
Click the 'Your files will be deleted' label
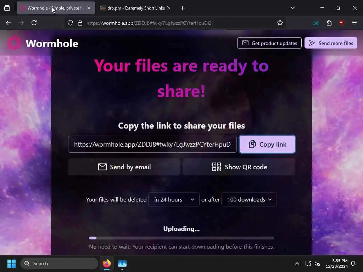(x=116, y=199)
